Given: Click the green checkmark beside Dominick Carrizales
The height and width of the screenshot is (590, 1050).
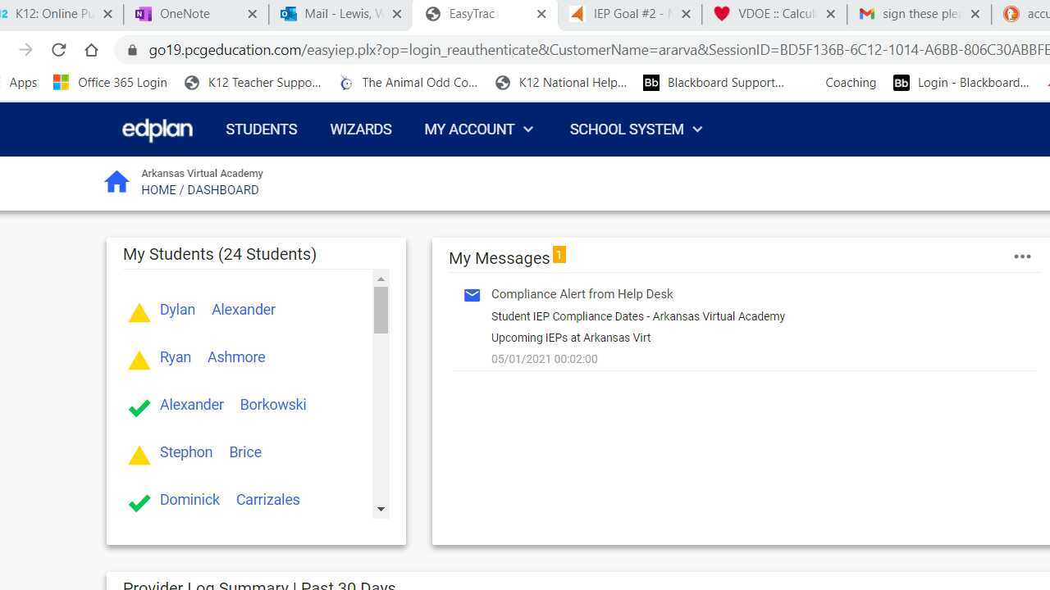Looking at the screenshot, I should 139,502.
